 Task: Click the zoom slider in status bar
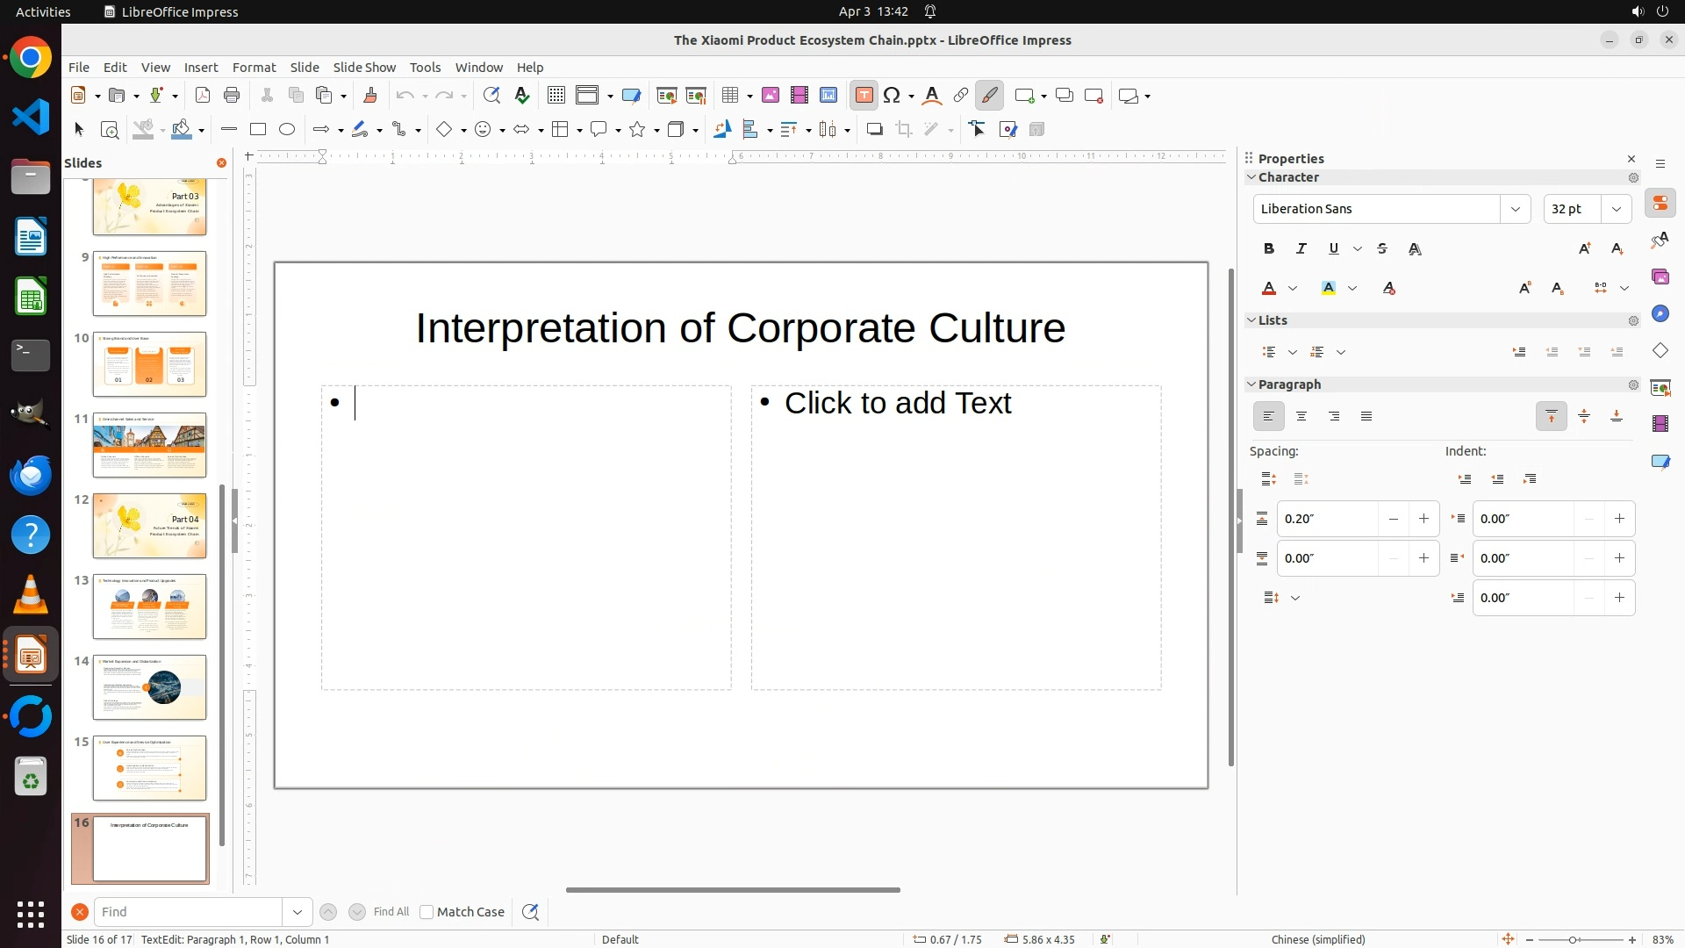pyautogui.click(x=1571, y=939)
